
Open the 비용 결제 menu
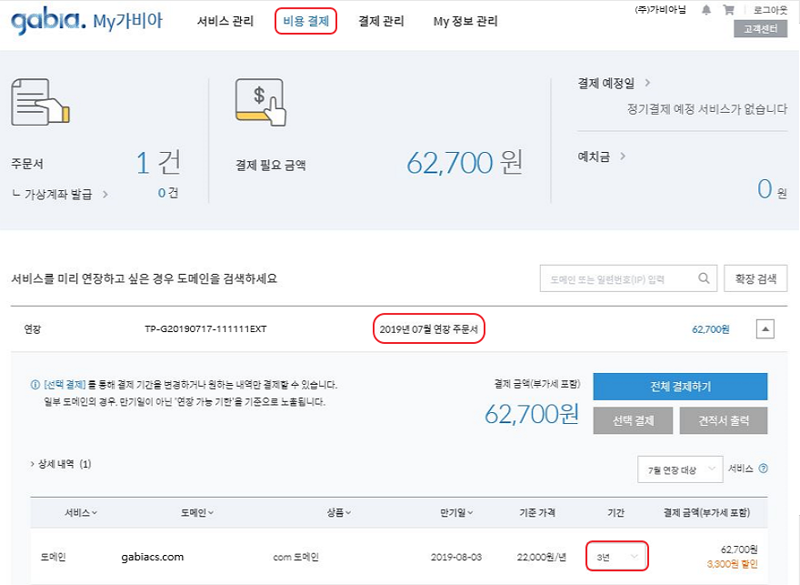click(305, 21)
